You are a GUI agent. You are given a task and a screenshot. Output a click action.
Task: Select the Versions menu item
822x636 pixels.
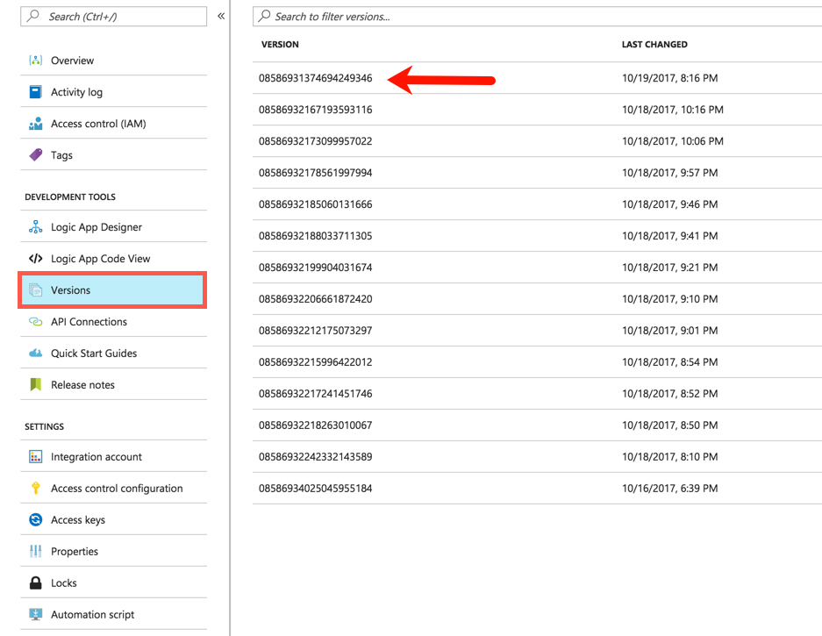112,290
